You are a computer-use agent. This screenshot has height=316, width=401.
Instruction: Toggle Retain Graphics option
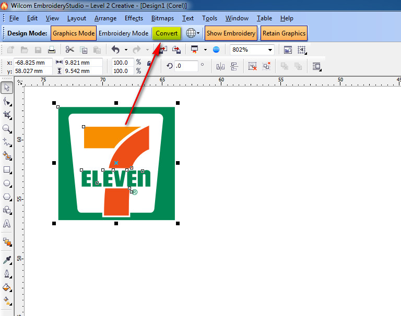(284, 33)
